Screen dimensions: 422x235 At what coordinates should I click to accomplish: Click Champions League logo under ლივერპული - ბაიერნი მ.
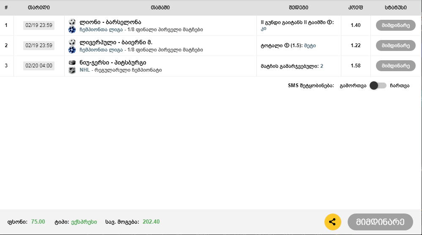(x=72, y=50)
